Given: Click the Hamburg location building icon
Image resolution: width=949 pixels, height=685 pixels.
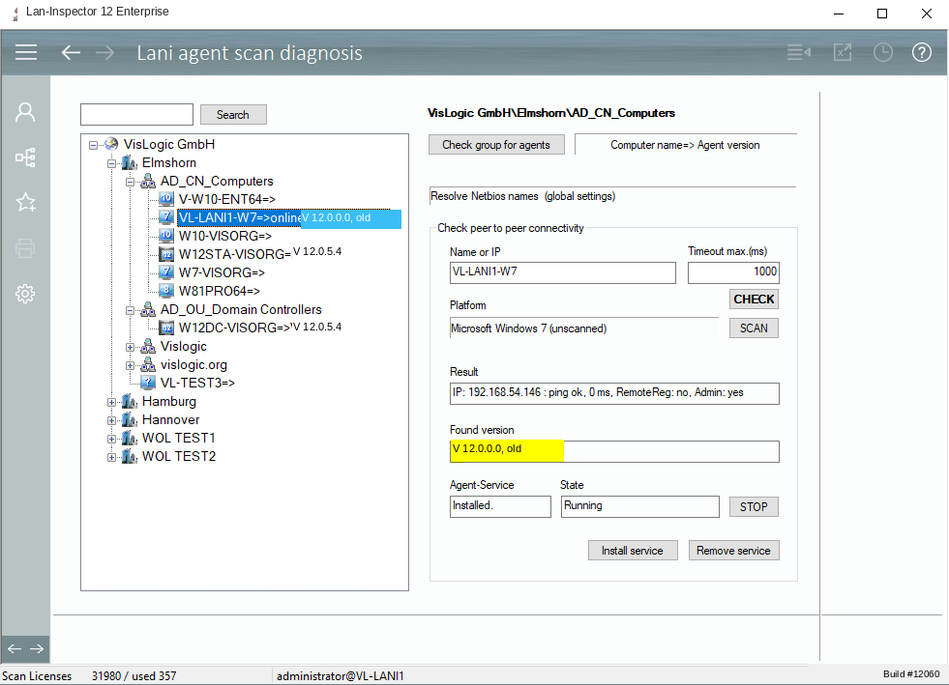Looking at the screenshot, I should point(130,402).
